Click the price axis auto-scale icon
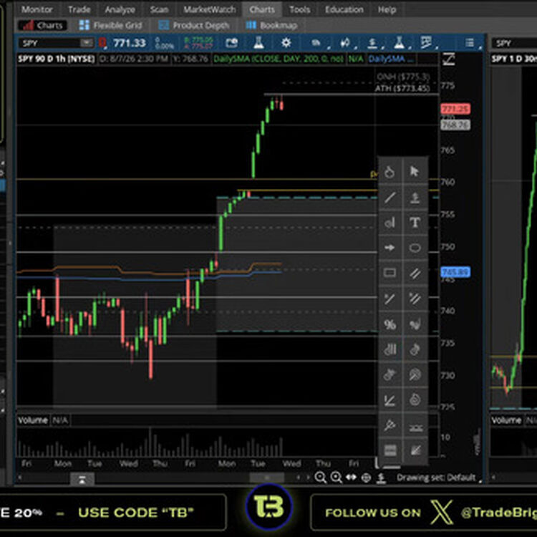 449,59
